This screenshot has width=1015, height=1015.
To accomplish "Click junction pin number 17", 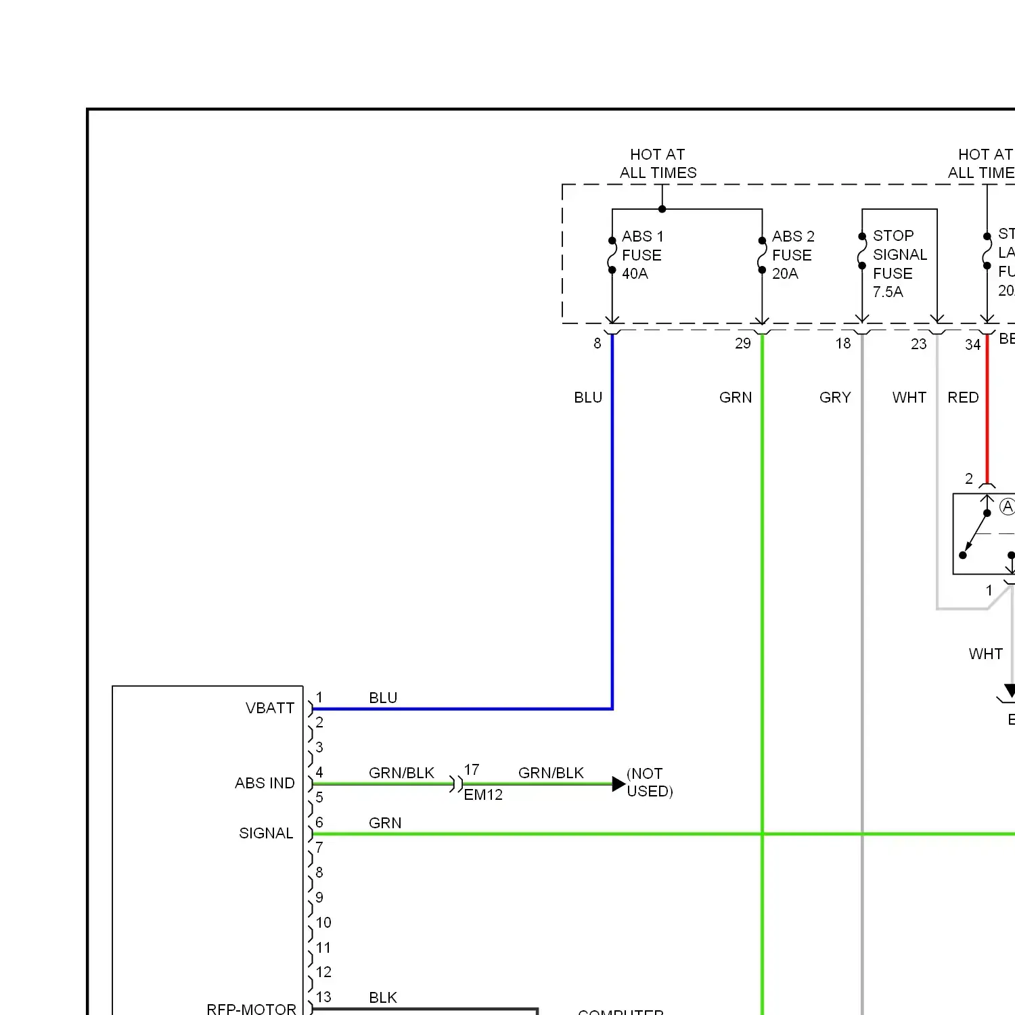I will coord(472,770).
